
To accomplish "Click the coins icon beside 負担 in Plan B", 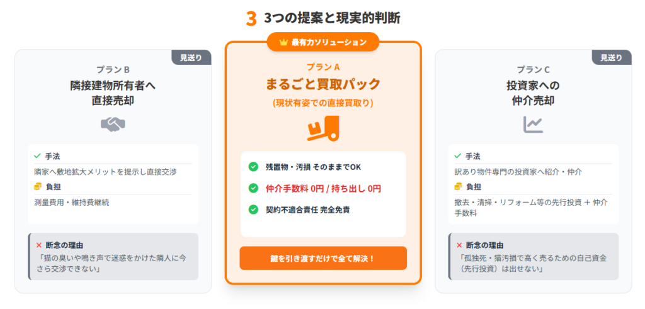I will pos(38,187).
